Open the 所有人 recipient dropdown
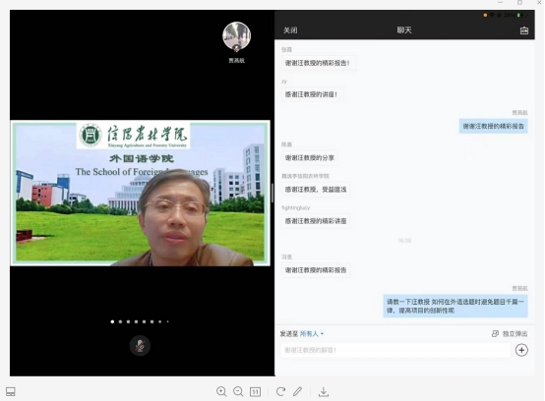This screenshot has height=401, width=545. 312,333
